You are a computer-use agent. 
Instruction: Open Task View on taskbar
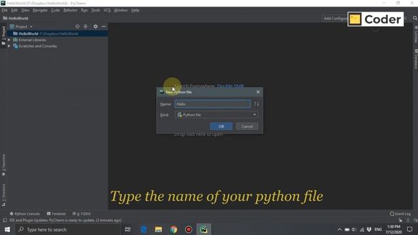tap(128, 229)
